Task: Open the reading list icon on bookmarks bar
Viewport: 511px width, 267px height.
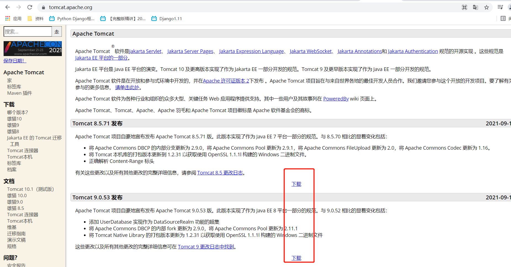Action: pos(503,18)
